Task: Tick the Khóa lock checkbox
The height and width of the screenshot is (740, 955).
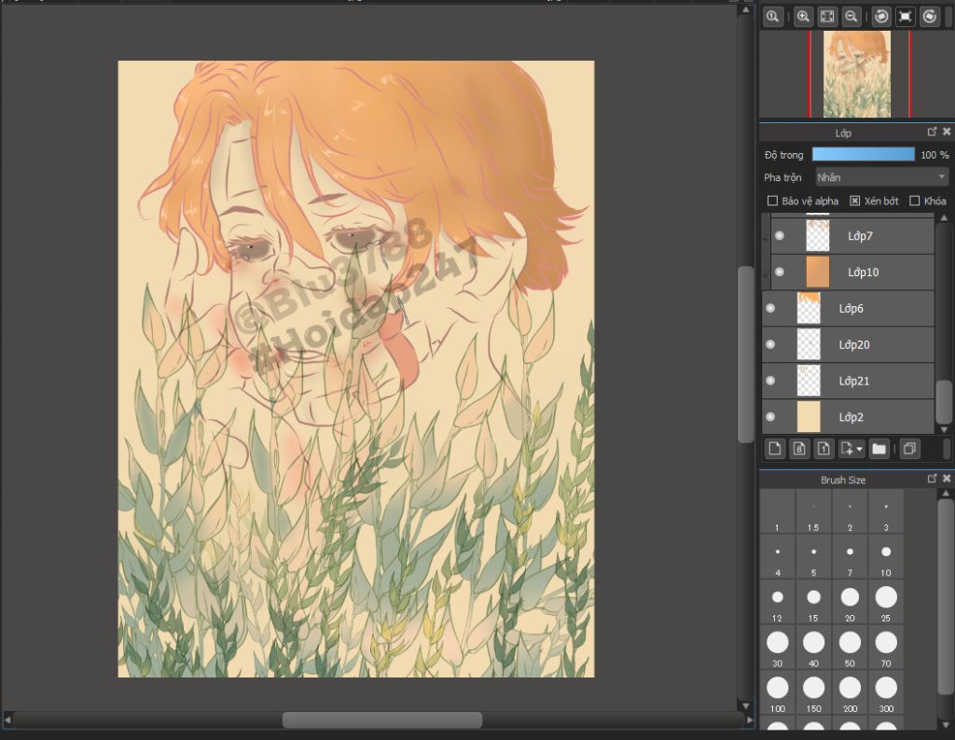Action: point(914,201)
